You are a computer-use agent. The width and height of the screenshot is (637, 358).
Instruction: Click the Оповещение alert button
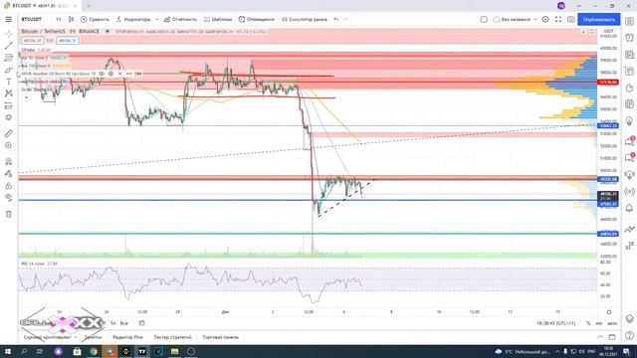click(x=257, y=19)
